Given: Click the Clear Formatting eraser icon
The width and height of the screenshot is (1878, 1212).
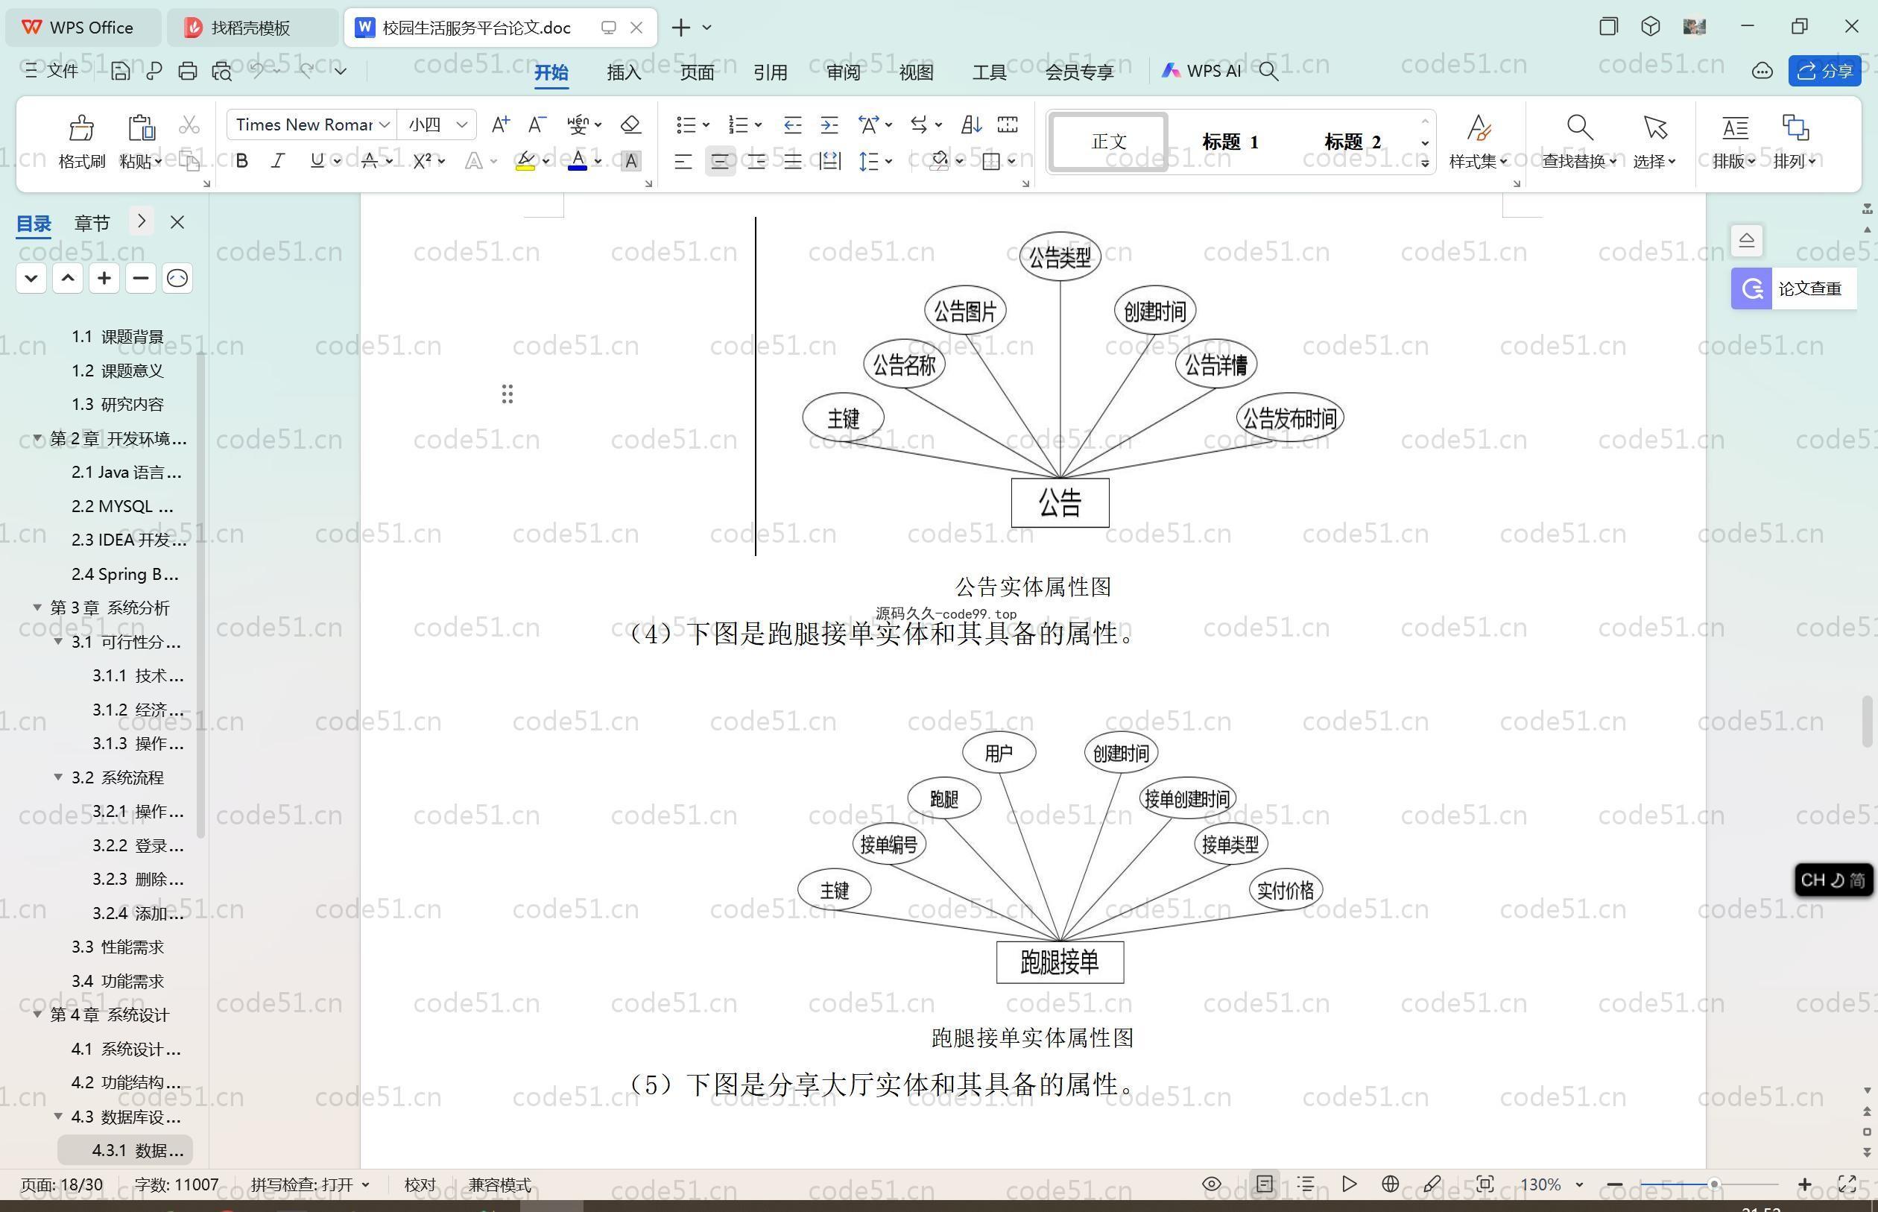Looking at the screenshot, I should pyautogui.click(x=630, y=124).
